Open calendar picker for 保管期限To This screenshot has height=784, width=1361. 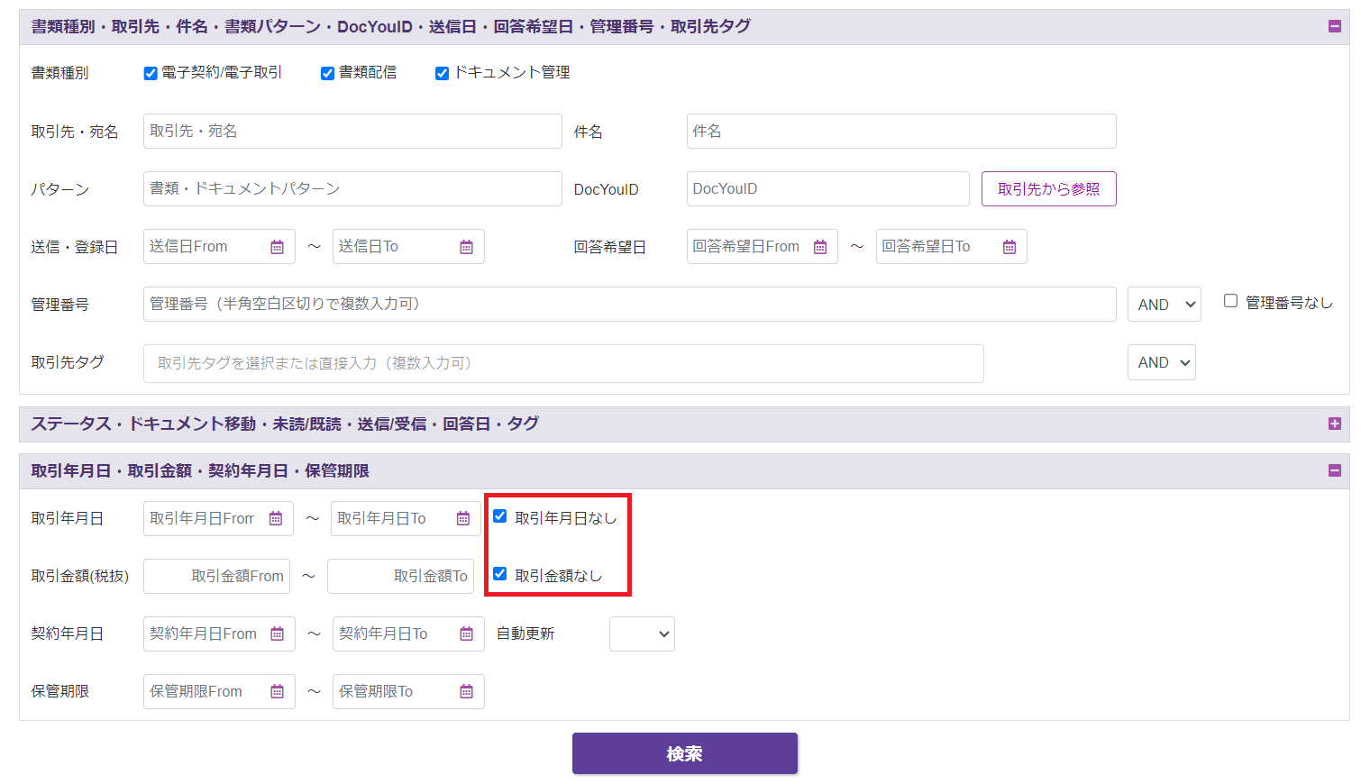[x=466, y=692]
